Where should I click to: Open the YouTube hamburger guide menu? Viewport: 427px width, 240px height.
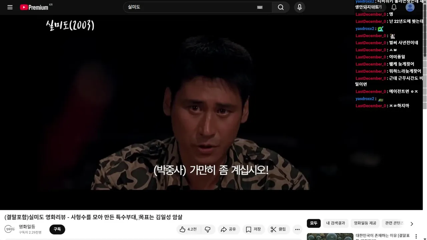pos(10,7)
